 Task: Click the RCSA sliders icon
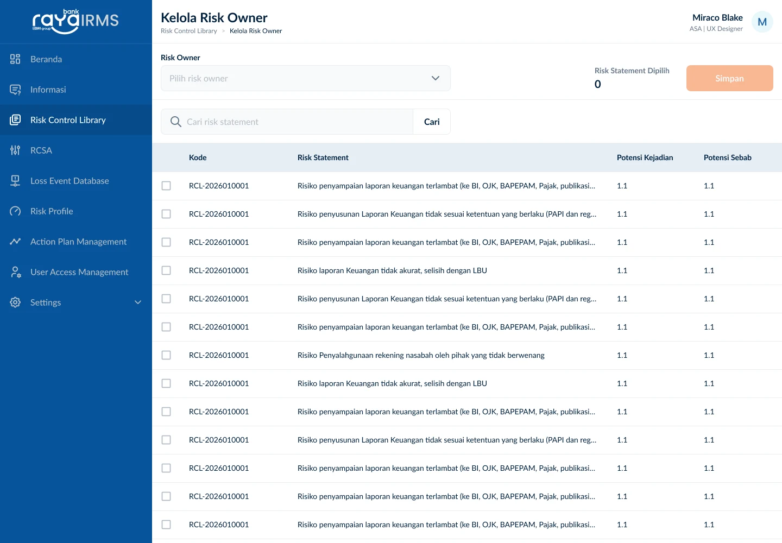point(15,150)
